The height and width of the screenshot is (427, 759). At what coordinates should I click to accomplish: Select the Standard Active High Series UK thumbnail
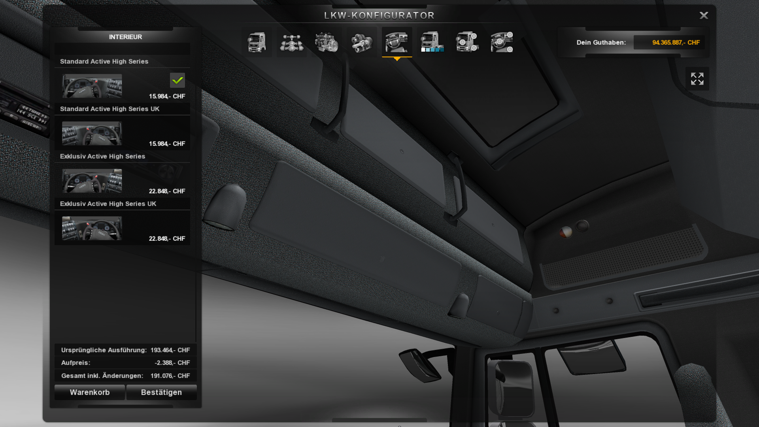[92, 133]
